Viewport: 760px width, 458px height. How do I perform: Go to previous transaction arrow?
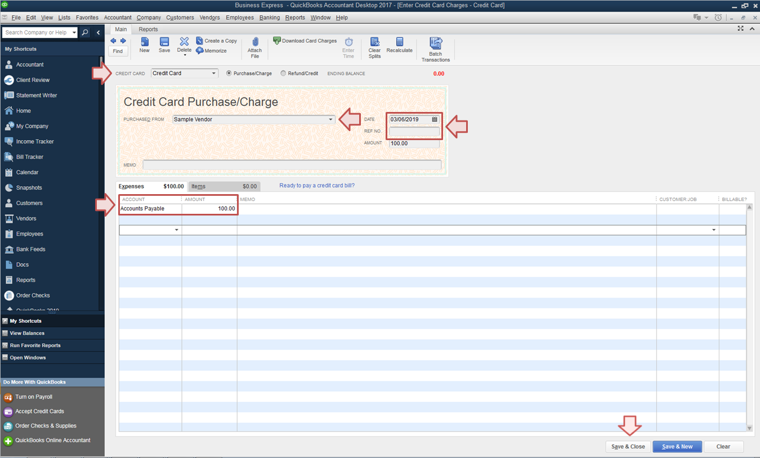(x=113, y=41)
